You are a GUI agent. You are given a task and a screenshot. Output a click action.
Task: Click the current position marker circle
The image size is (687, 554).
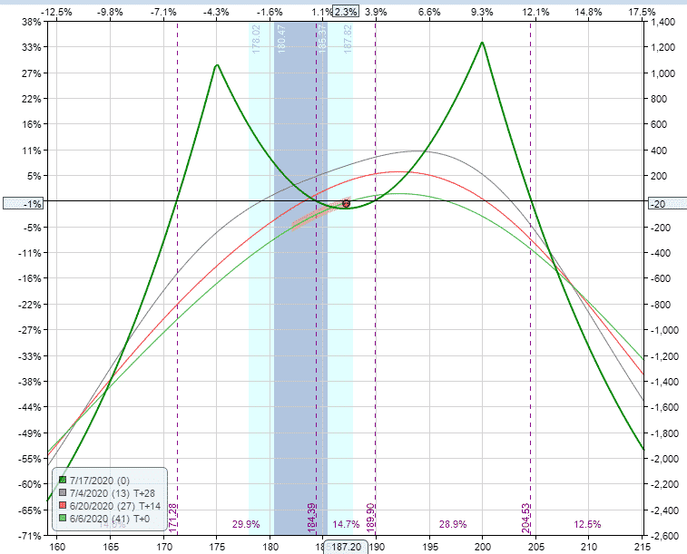point(346,203)
